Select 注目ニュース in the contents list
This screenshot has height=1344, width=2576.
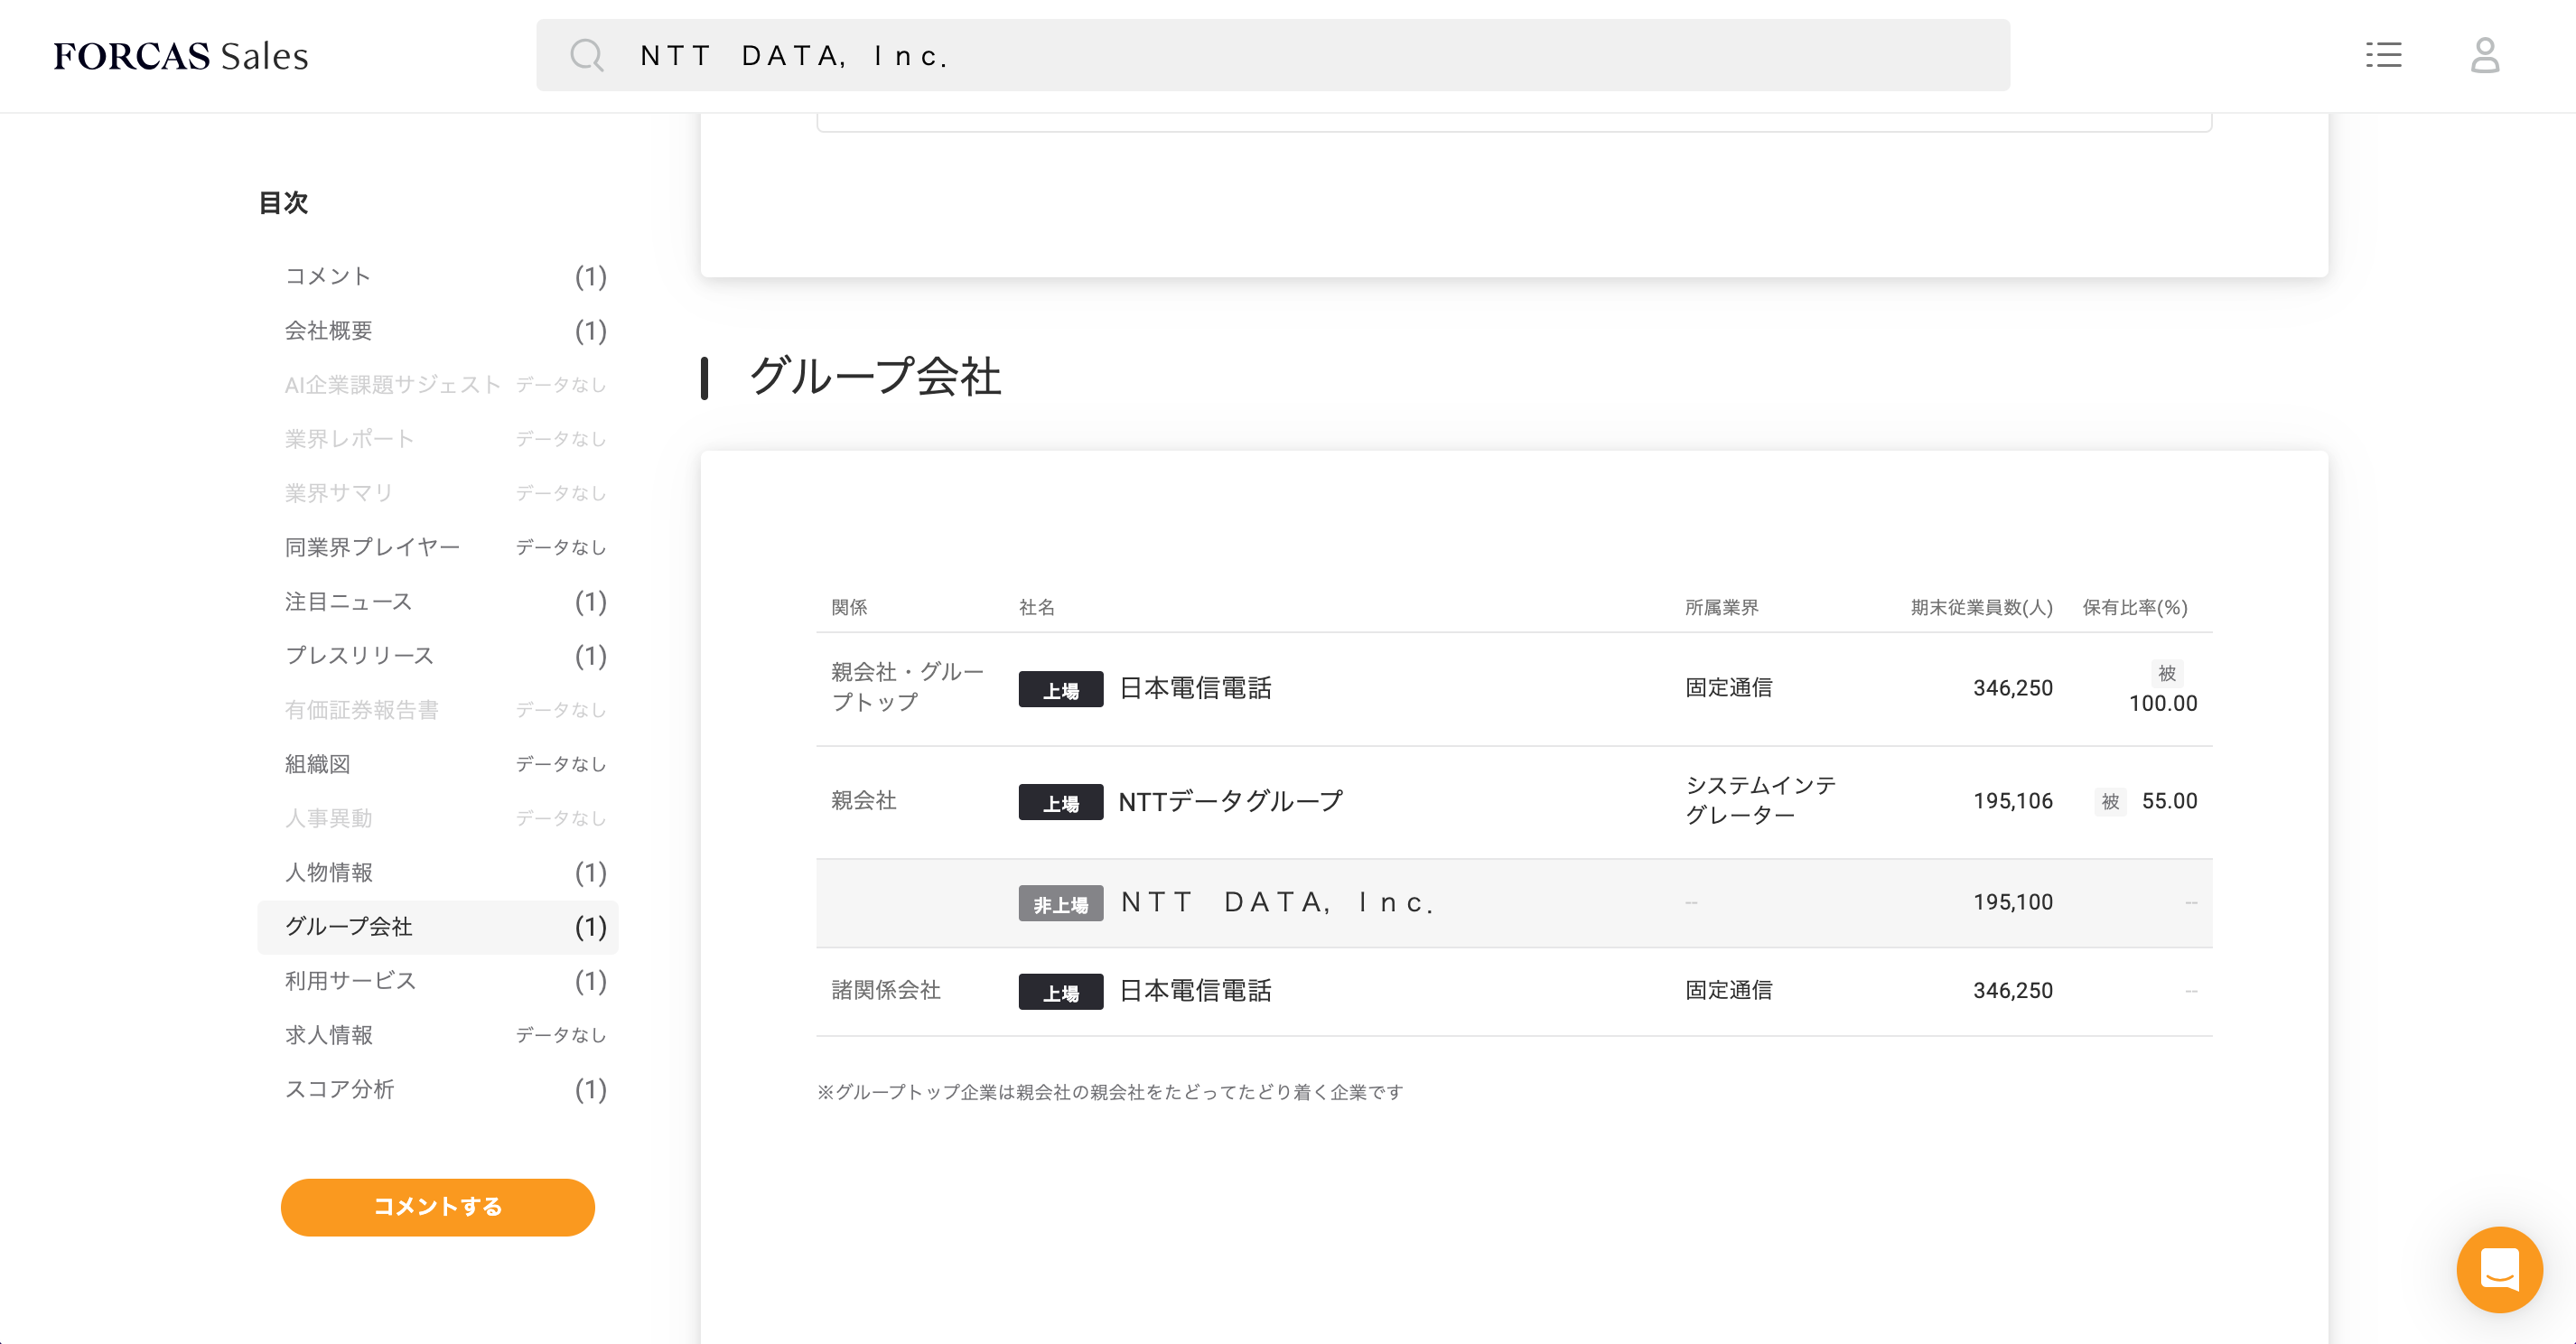348,602
